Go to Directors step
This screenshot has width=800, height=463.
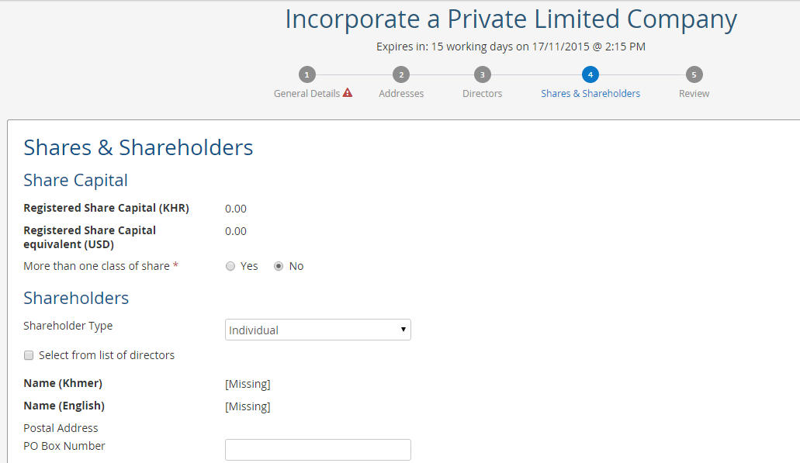[482, 93]
